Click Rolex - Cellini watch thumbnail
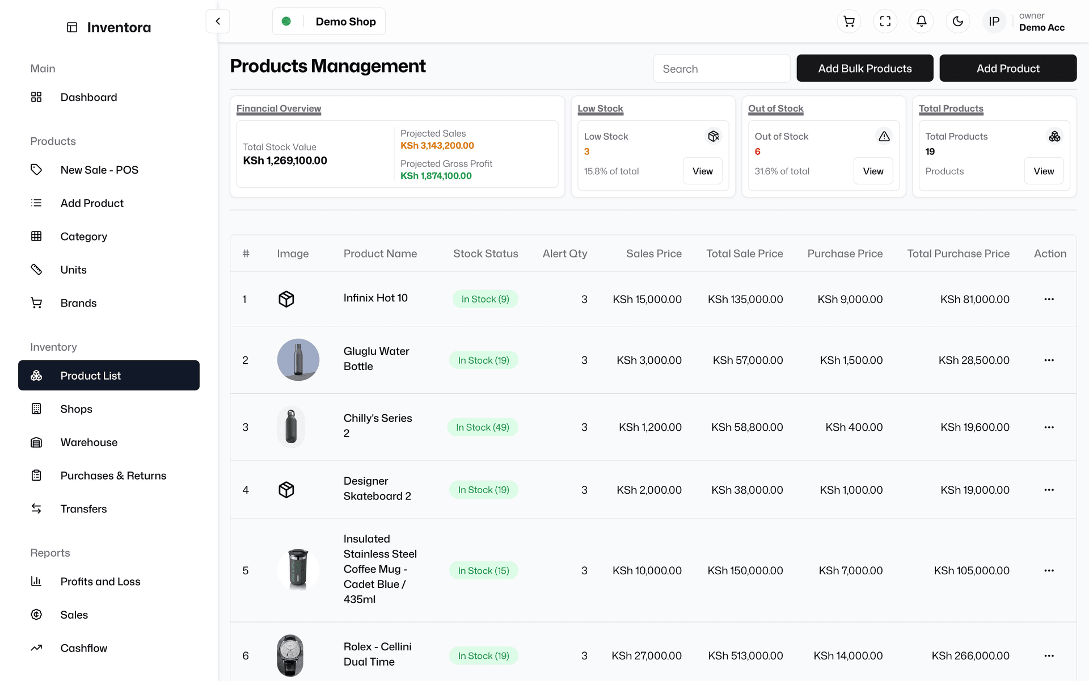1089x681 pixels. (290, 655)
